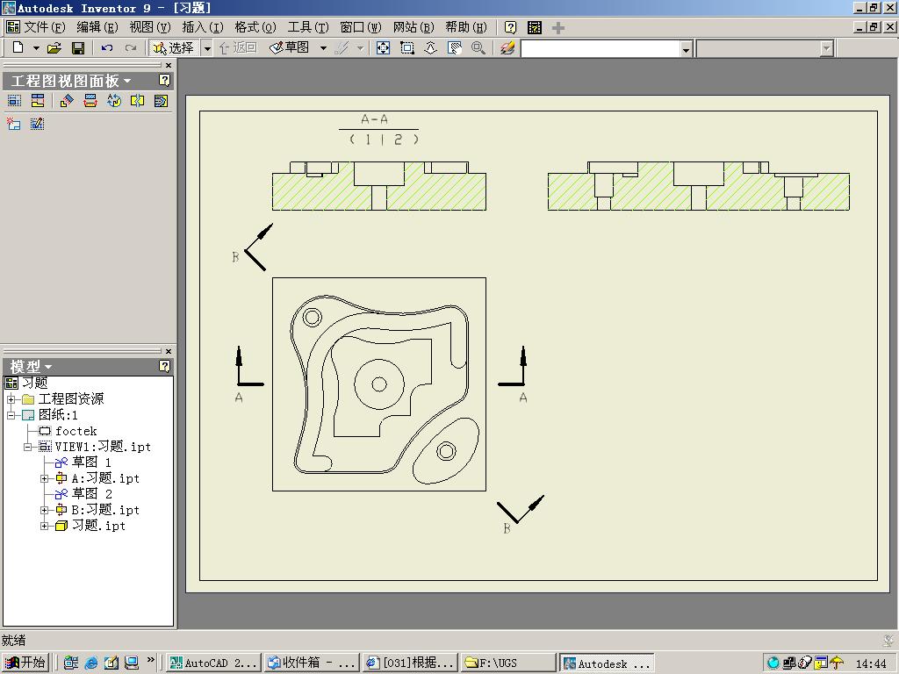Click the pencil style icon beside the combo box

tap(507, 48)
